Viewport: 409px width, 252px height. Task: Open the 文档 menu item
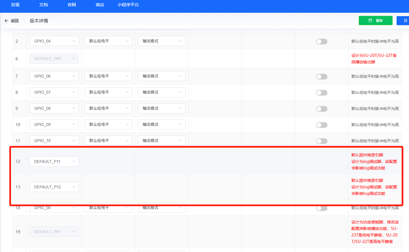(x=43, y=5)
